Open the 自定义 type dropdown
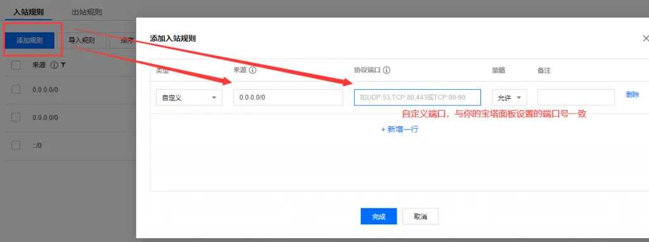Viewport: 649px width, 242px height. click(x=189, y=98)
